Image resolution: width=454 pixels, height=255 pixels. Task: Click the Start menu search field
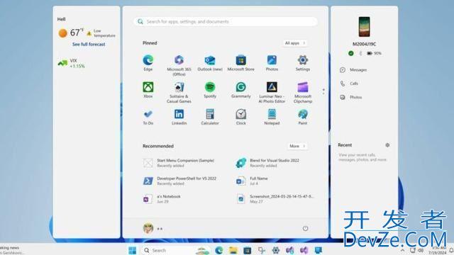pyautogui.click(x=226, y=21)
